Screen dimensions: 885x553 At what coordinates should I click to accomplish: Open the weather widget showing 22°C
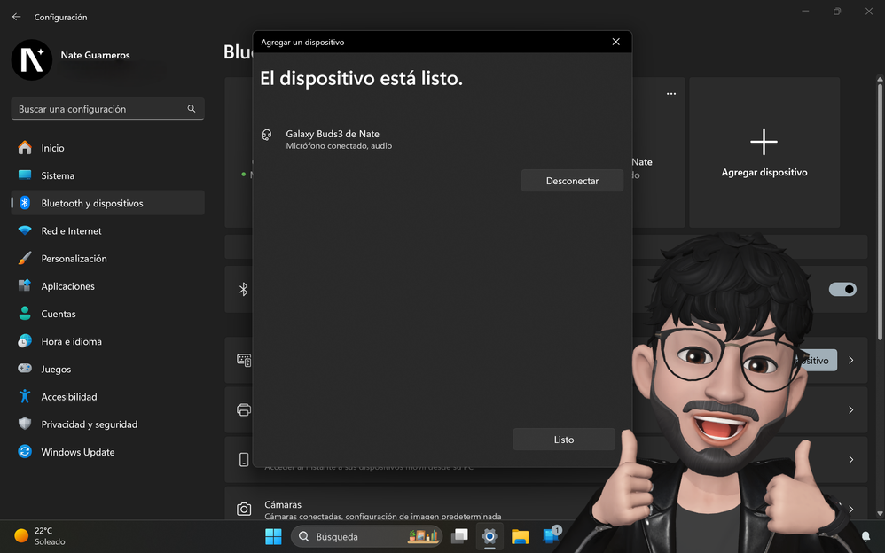pos(40,536)
